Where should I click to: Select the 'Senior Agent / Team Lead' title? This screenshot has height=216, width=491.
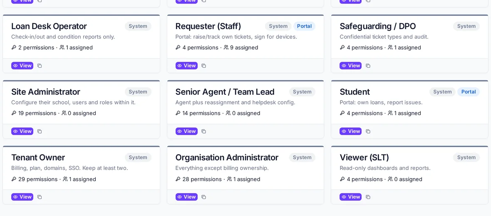coord(225,92)
